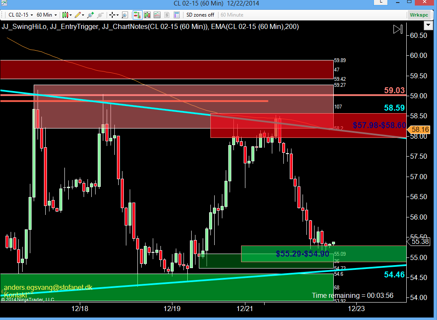Close the chart window
437x320 pixels.
tap(425, 3)
